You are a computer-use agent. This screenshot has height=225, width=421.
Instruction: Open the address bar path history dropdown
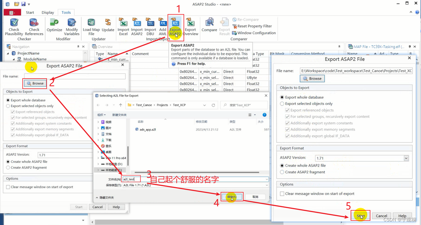click(x=205, y=105)
